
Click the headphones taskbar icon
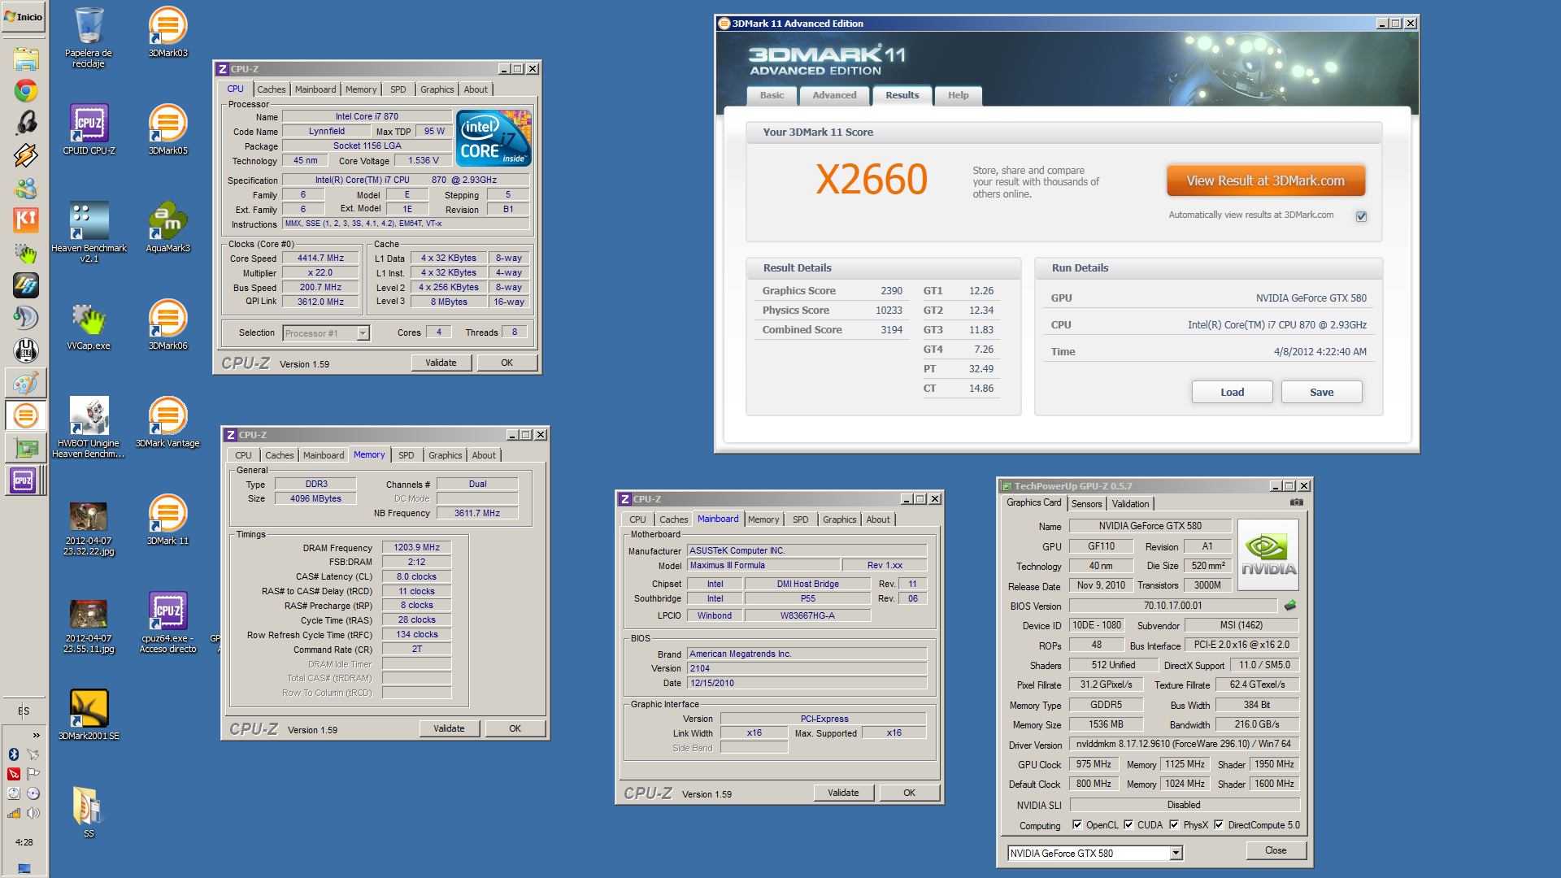(26, 123)
